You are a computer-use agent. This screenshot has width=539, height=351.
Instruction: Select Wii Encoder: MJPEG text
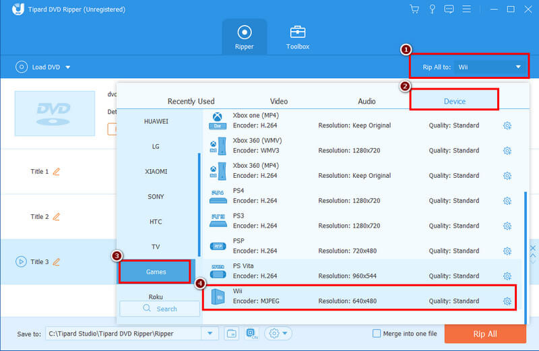(x=256, y=301)
